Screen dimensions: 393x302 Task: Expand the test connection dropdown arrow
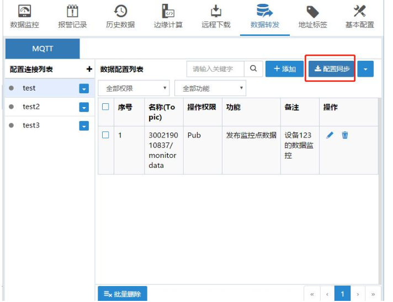coord(84,88)
